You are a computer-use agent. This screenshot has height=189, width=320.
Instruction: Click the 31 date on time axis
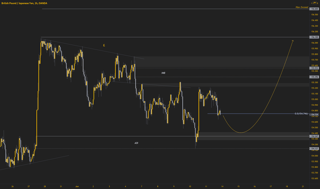pyautogui.click(x=61, y=186)
